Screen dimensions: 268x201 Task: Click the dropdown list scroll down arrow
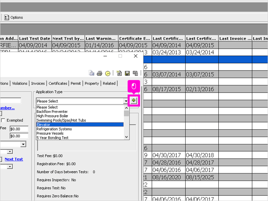pos(126,137)
